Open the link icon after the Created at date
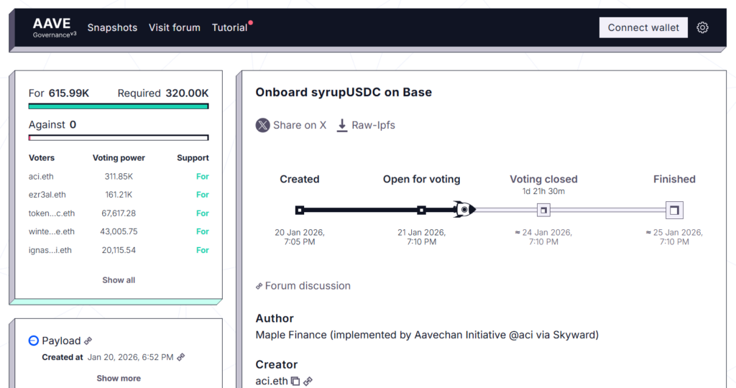The height and width of the screenshot is (388, 736). (x=180, y=357)
